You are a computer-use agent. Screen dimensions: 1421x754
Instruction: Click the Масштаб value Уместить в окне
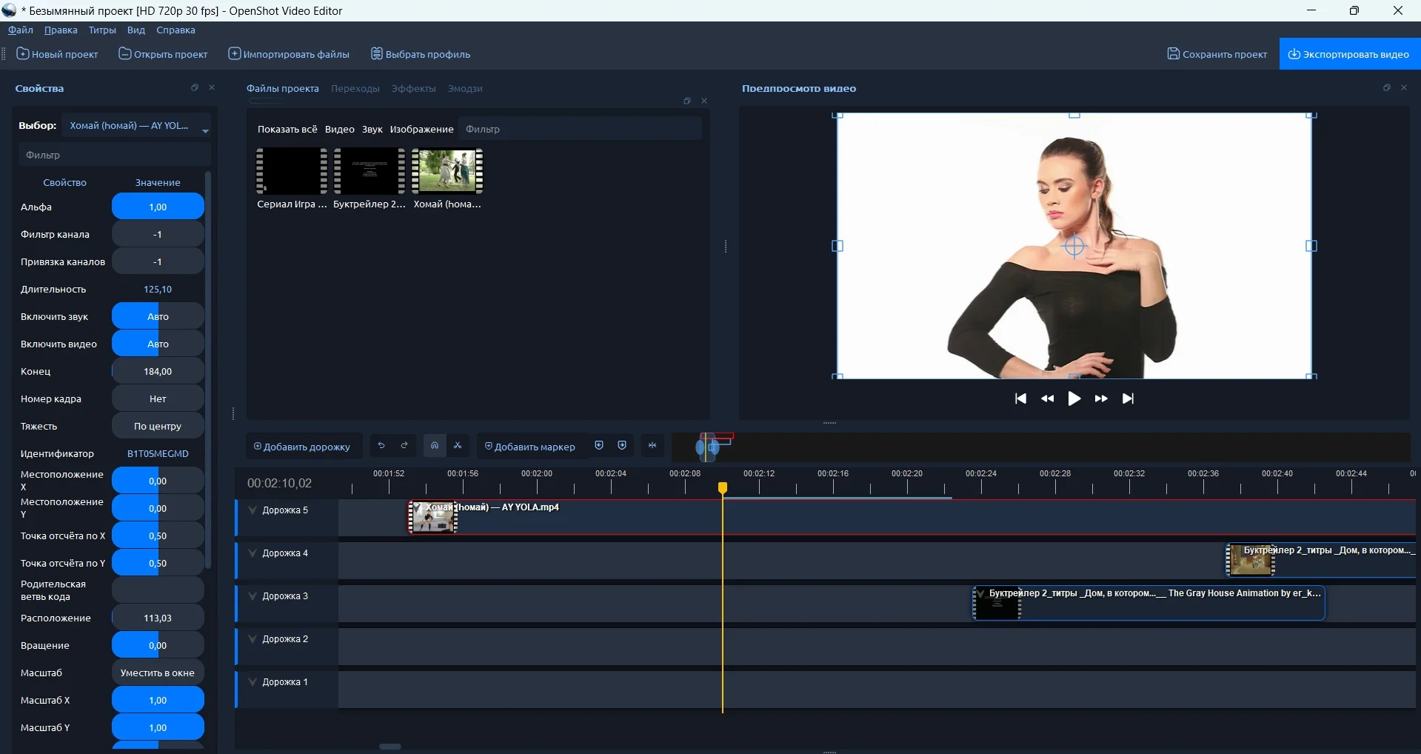[x=158, y=673]
